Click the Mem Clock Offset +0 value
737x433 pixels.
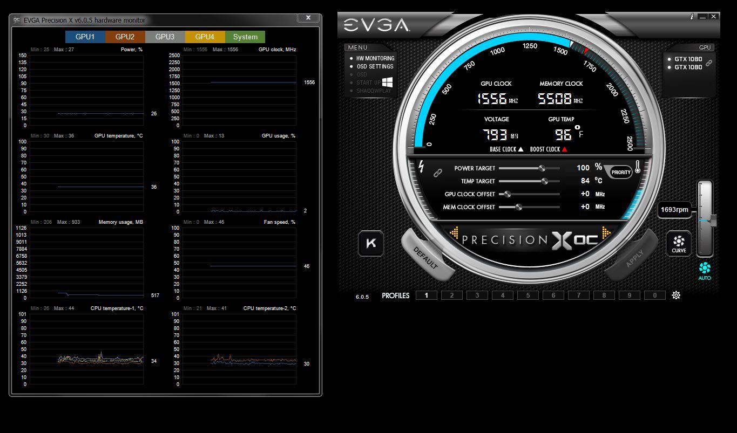click(585, 207)
